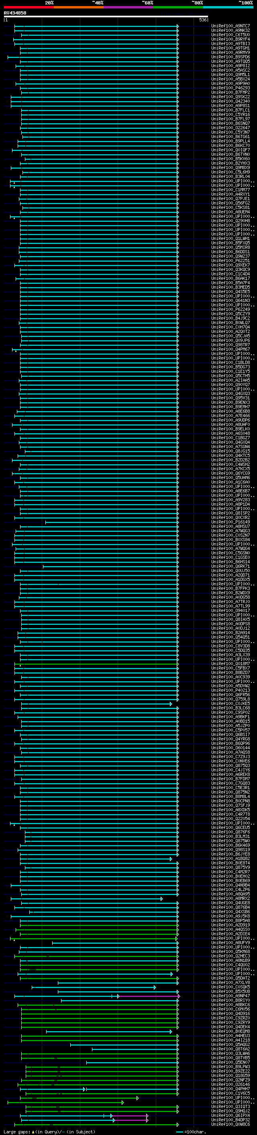
Task: Select the query name AV434858
Action: pos(15,13)
